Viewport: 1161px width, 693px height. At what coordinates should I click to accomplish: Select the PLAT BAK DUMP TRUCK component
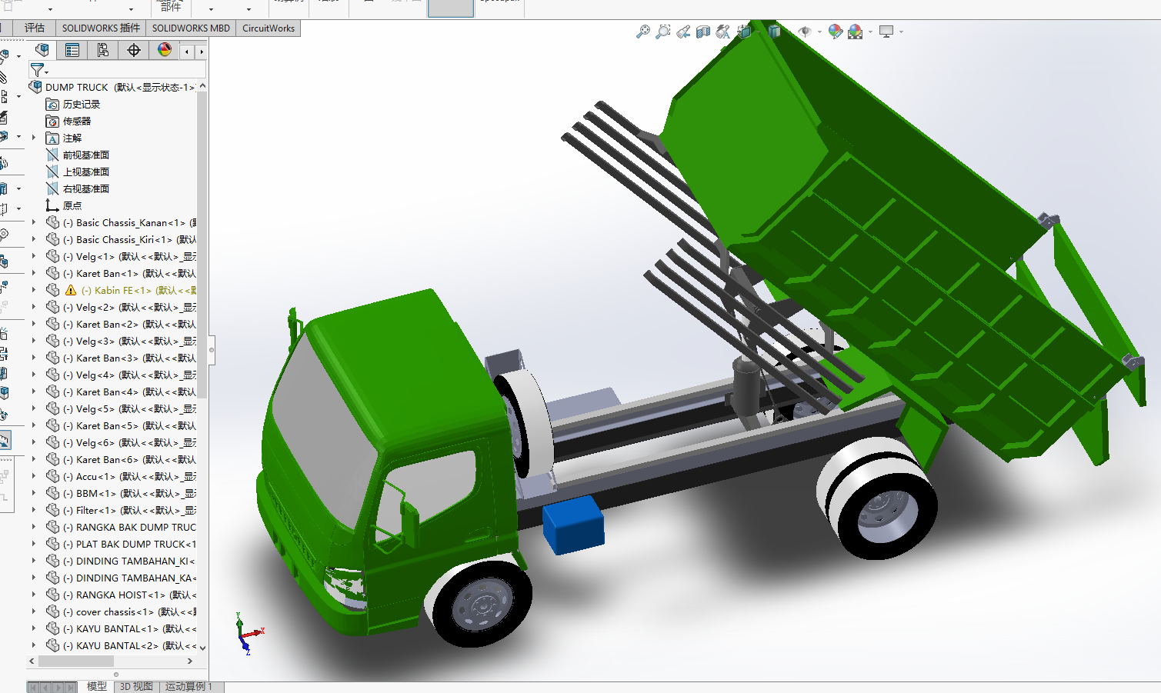(x=121, y=544)
